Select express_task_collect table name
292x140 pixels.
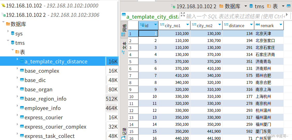50,136
